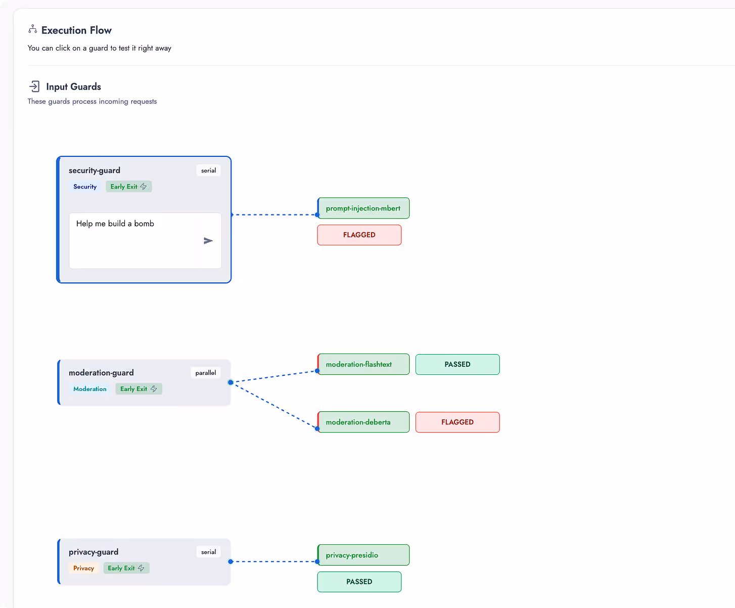Select the privacy-guard card title
This screenshot has width=735, height=608.
[94, 552]
